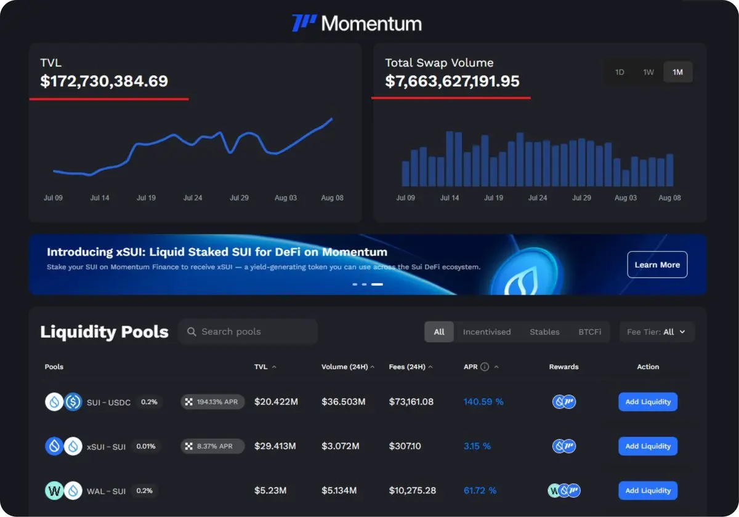Click the $172,730,384.69 TVL figure
This screenshot has width=739, height=517.
(104, 81)
